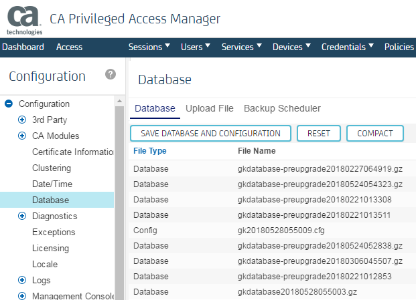This screenshot has width=416, height=300.
Task: Switch to the Upload File tab
Action: click(x=209, y=108)
